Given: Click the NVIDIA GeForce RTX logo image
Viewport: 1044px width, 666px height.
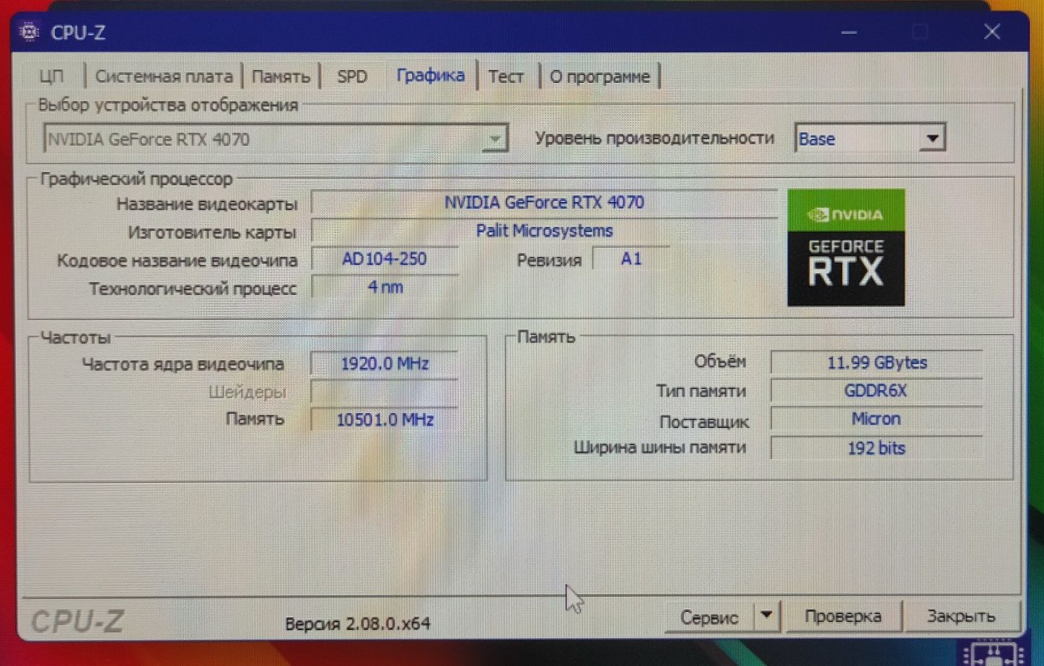Looking at the screenshot, I should click(846, 247).
